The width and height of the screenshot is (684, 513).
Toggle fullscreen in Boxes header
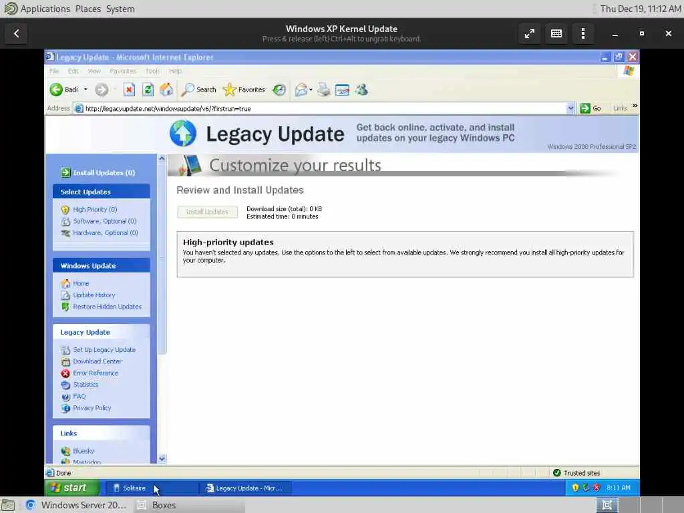click(x=530, y=33)
